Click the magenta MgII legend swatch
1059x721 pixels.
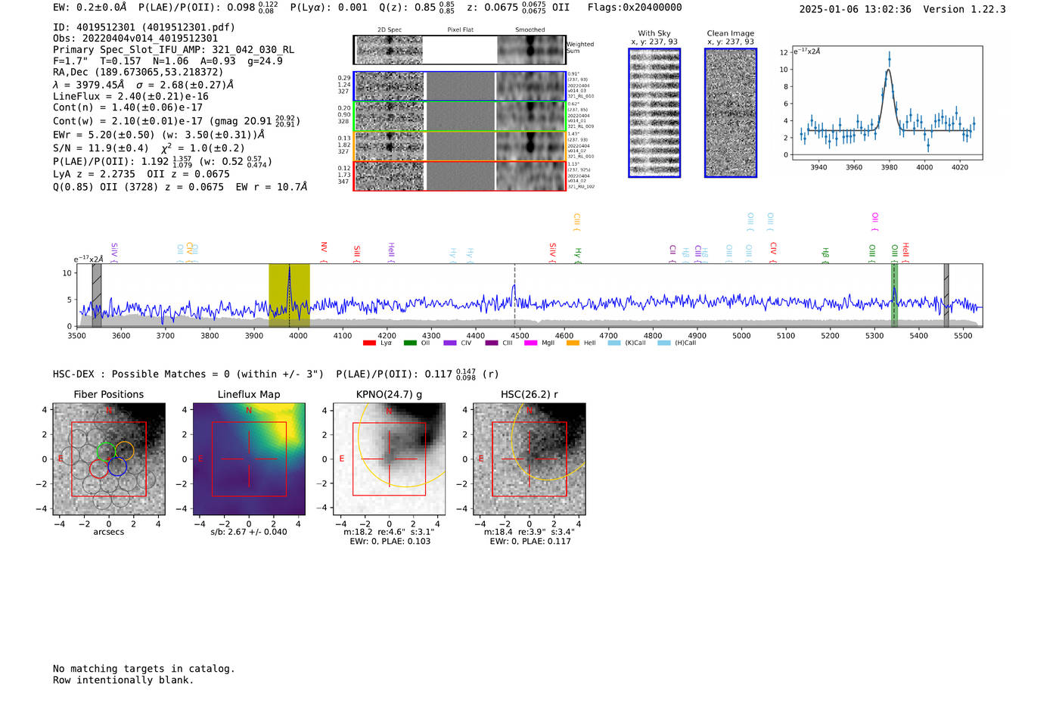click(530, 343)
